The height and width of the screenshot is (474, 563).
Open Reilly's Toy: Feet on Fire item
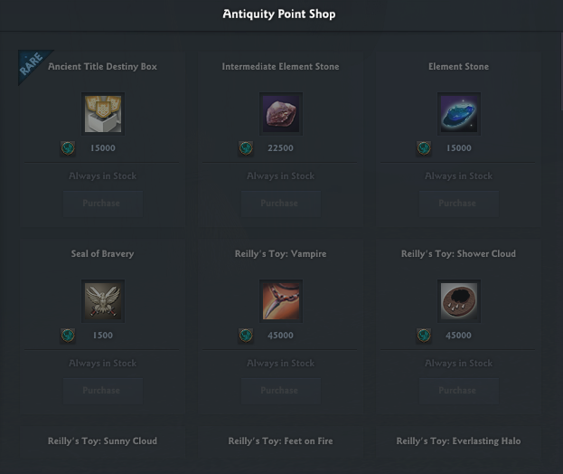pos(280,441)
